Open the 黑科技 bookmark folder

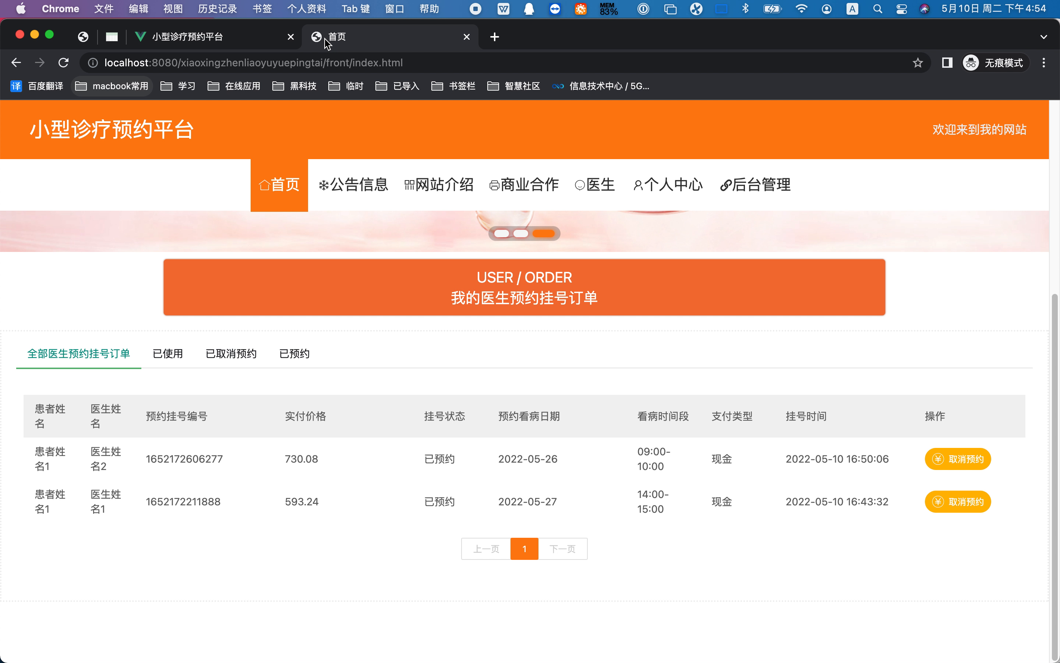(294, 86)
